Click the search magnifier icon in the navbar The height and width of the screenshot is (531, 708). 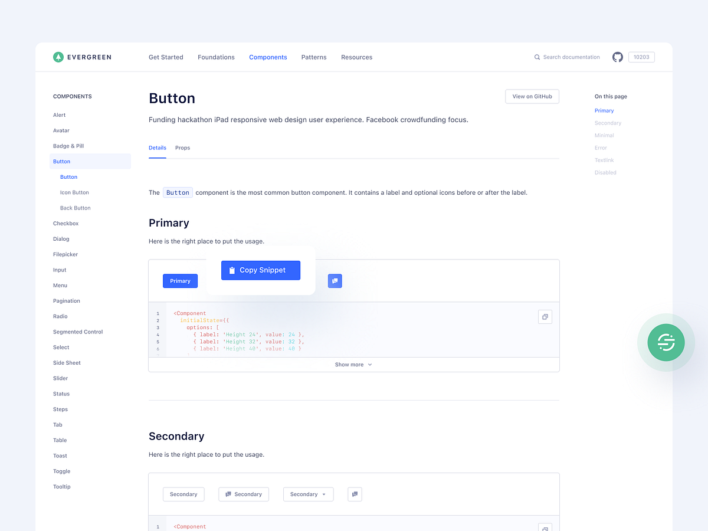pos(536,57)
